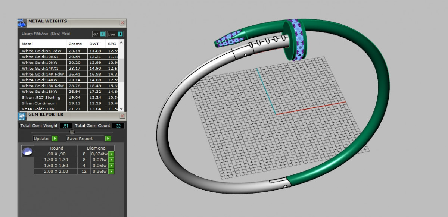Click the 2,00 X 2,00 size cell
Screen dimensions: 448x217
pos(56,172)
